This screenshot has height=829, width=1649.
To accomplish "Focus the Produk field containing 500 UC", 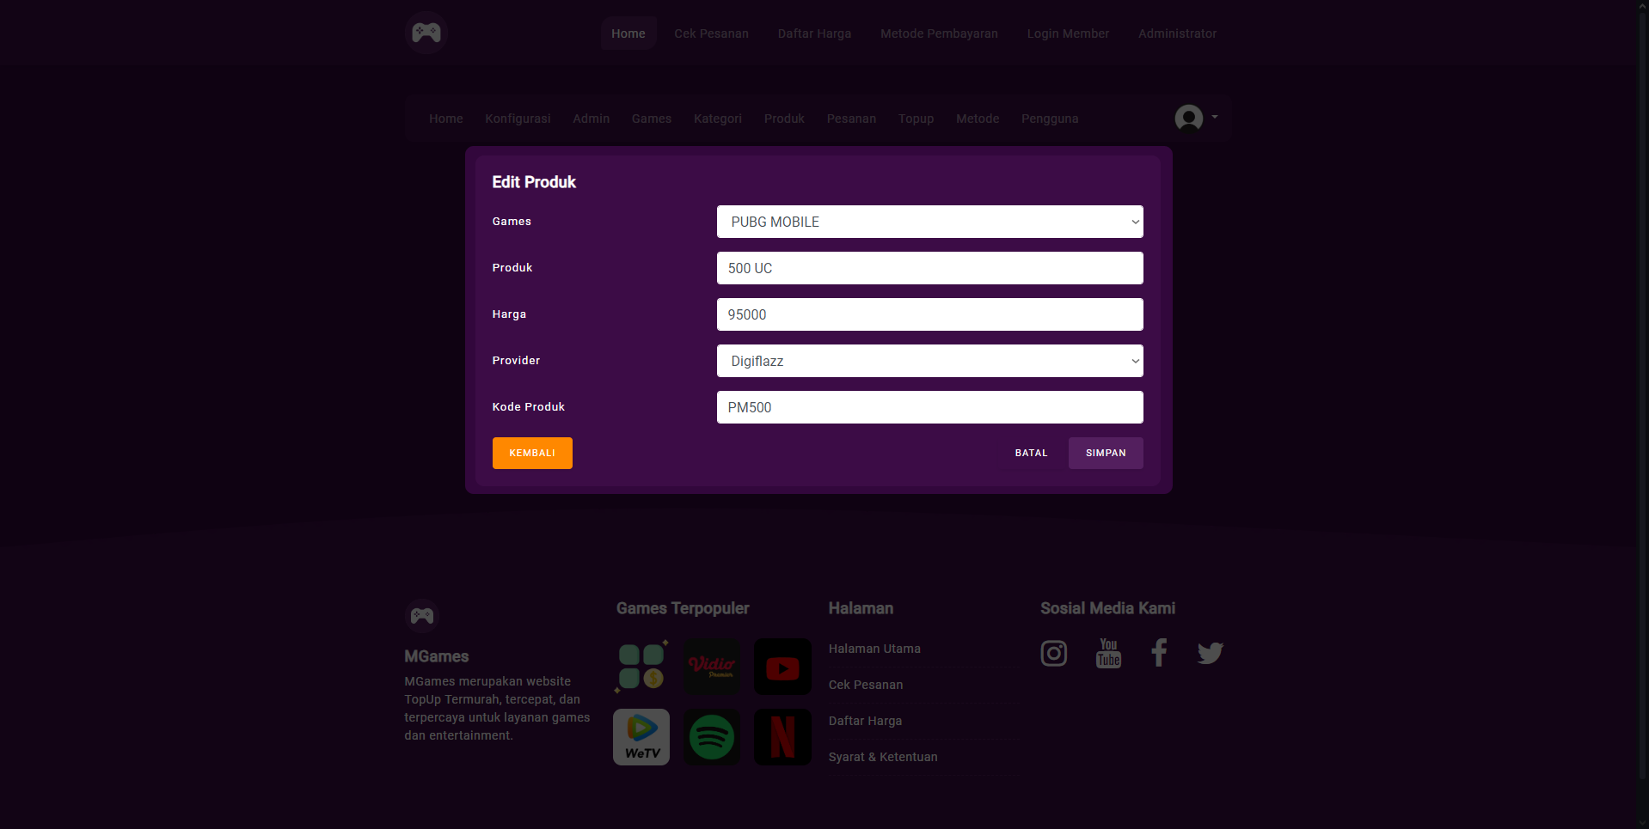I will tap(930, 268).
